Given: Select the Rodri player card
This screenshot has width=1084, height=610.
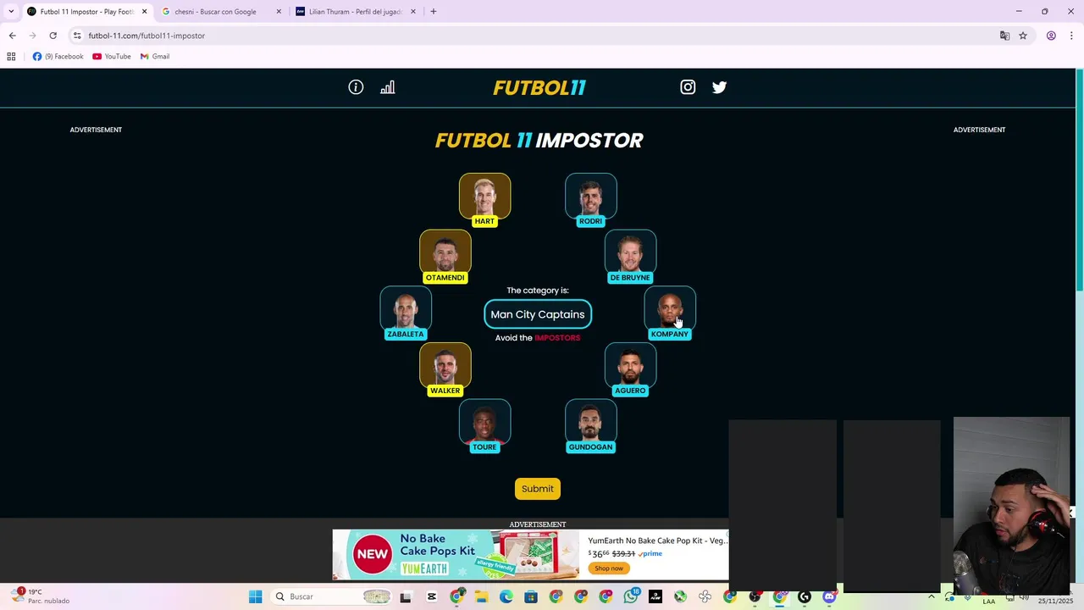Looking at the screenshot, I should tap(590, 200).
